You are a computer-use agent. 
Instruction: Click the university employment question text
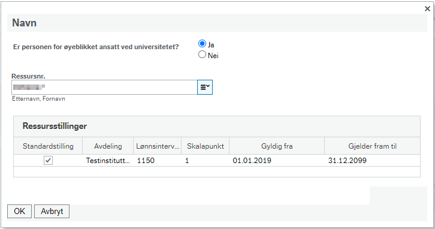[96, 47]
